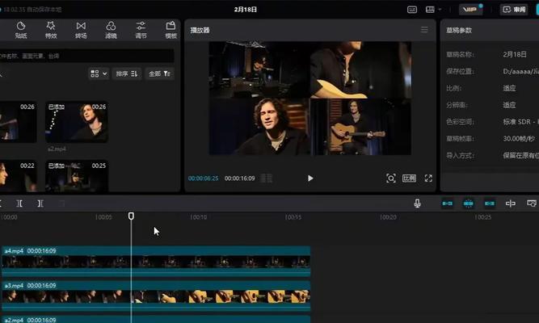The image size is (539, 323).
Task: Open the Effects (特效) tab
Action: 51,30
